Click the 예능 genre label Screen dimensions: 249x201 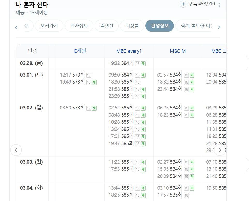click(x=20, y=13)
